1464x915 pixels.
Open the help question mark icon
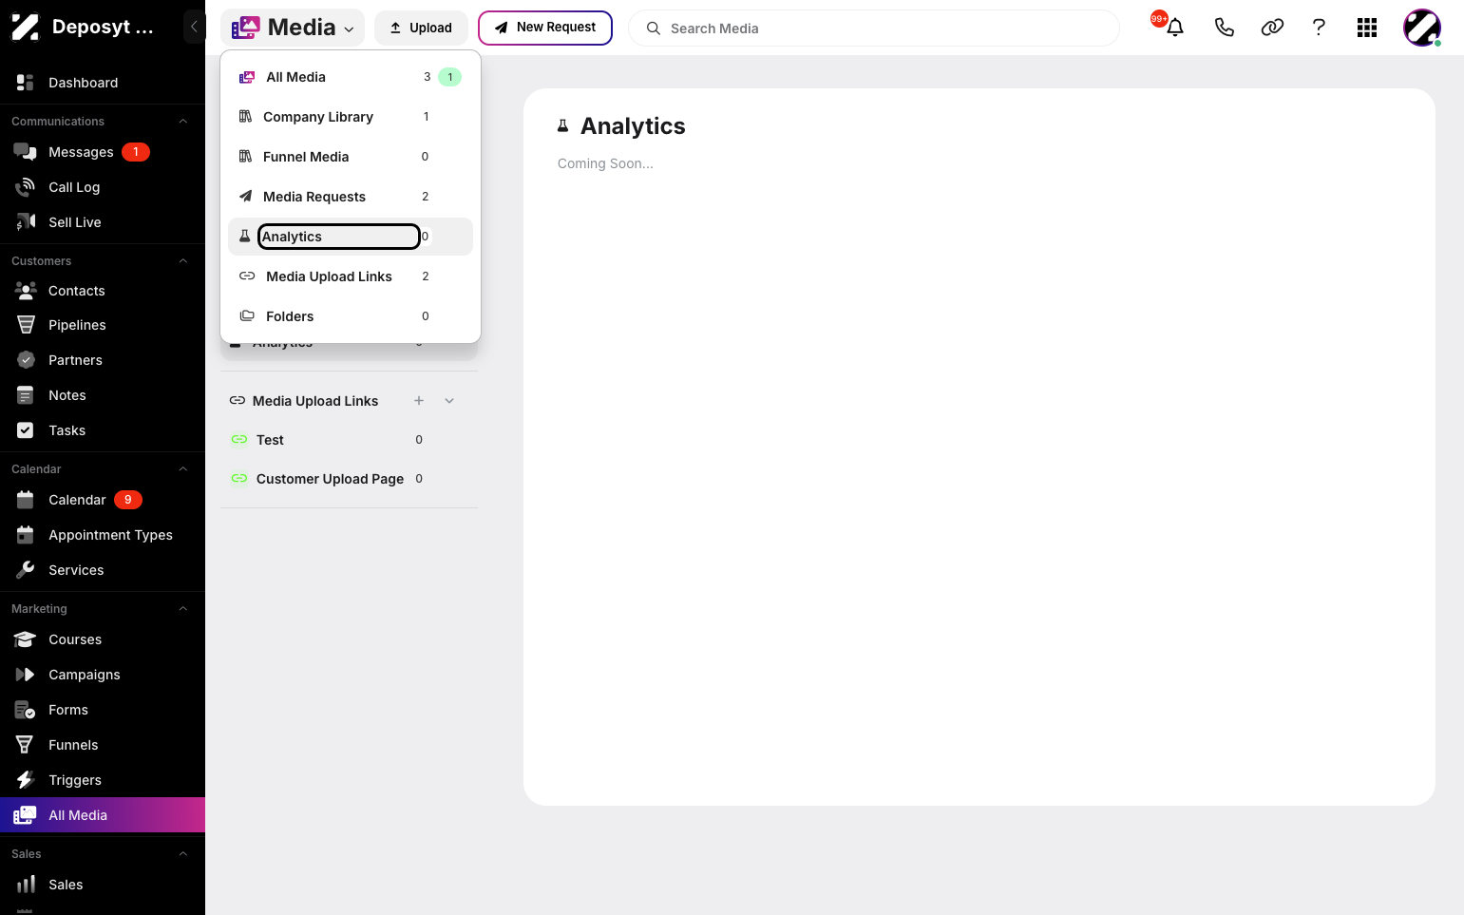click(1319, 28)
